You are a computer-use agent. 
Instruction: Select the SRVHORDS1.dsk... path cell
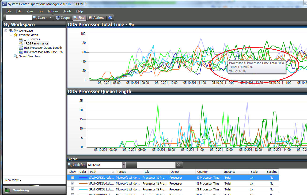point(101,178)
